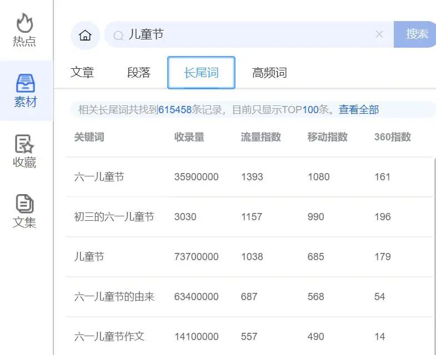Click 收录量 value 35900000
Viewport: 436px width, 355px height.
pos(196,177)
